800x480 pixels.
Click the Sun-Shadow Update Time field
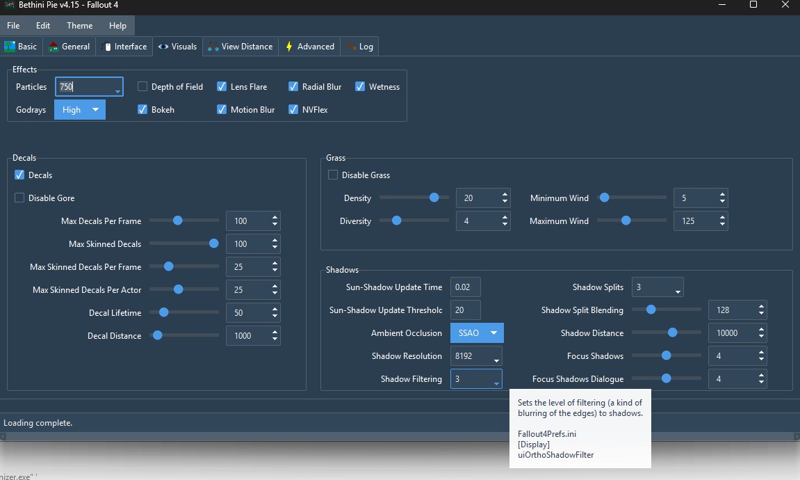[x=465, y=287]
